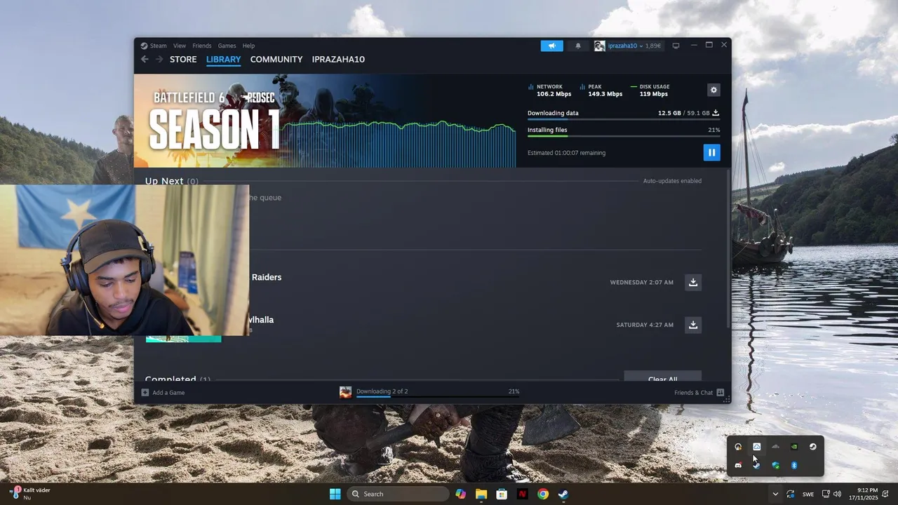Switch to the LIBRARY tab

(223, 60)
